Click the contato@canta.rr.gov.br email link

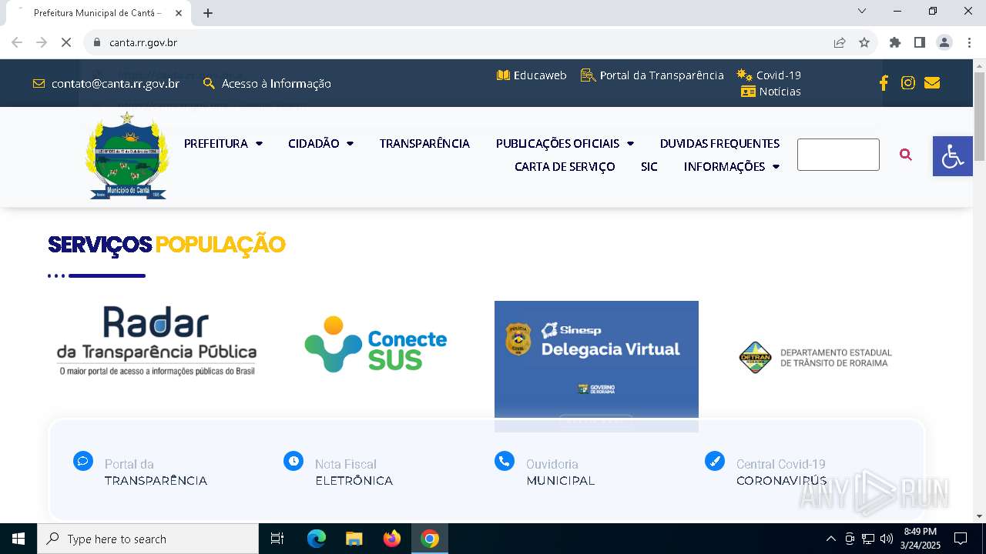[116, 83]
